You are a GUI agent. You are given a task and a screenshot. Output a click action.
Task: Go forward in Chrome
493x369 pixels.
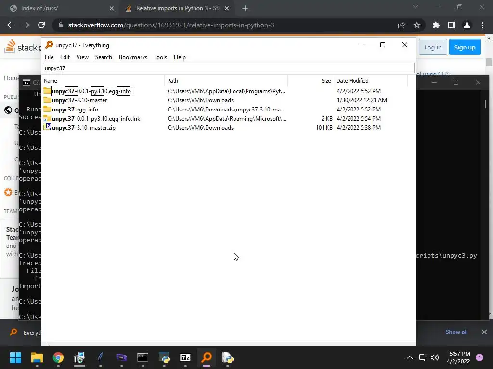tap(26, 25)
